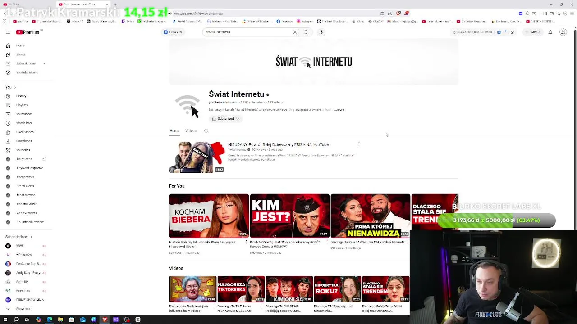The image size is (577, 324).
Task: Show more subscriptions
Action: [24, 309]
